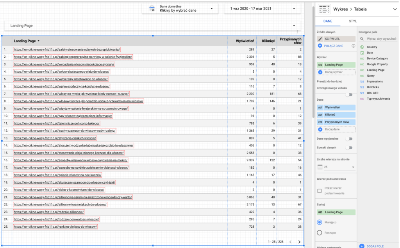This screenshot has height=248, width=400.
Task: Enable the Dane opcjonalne switch
Action: (x=349, y=139)
